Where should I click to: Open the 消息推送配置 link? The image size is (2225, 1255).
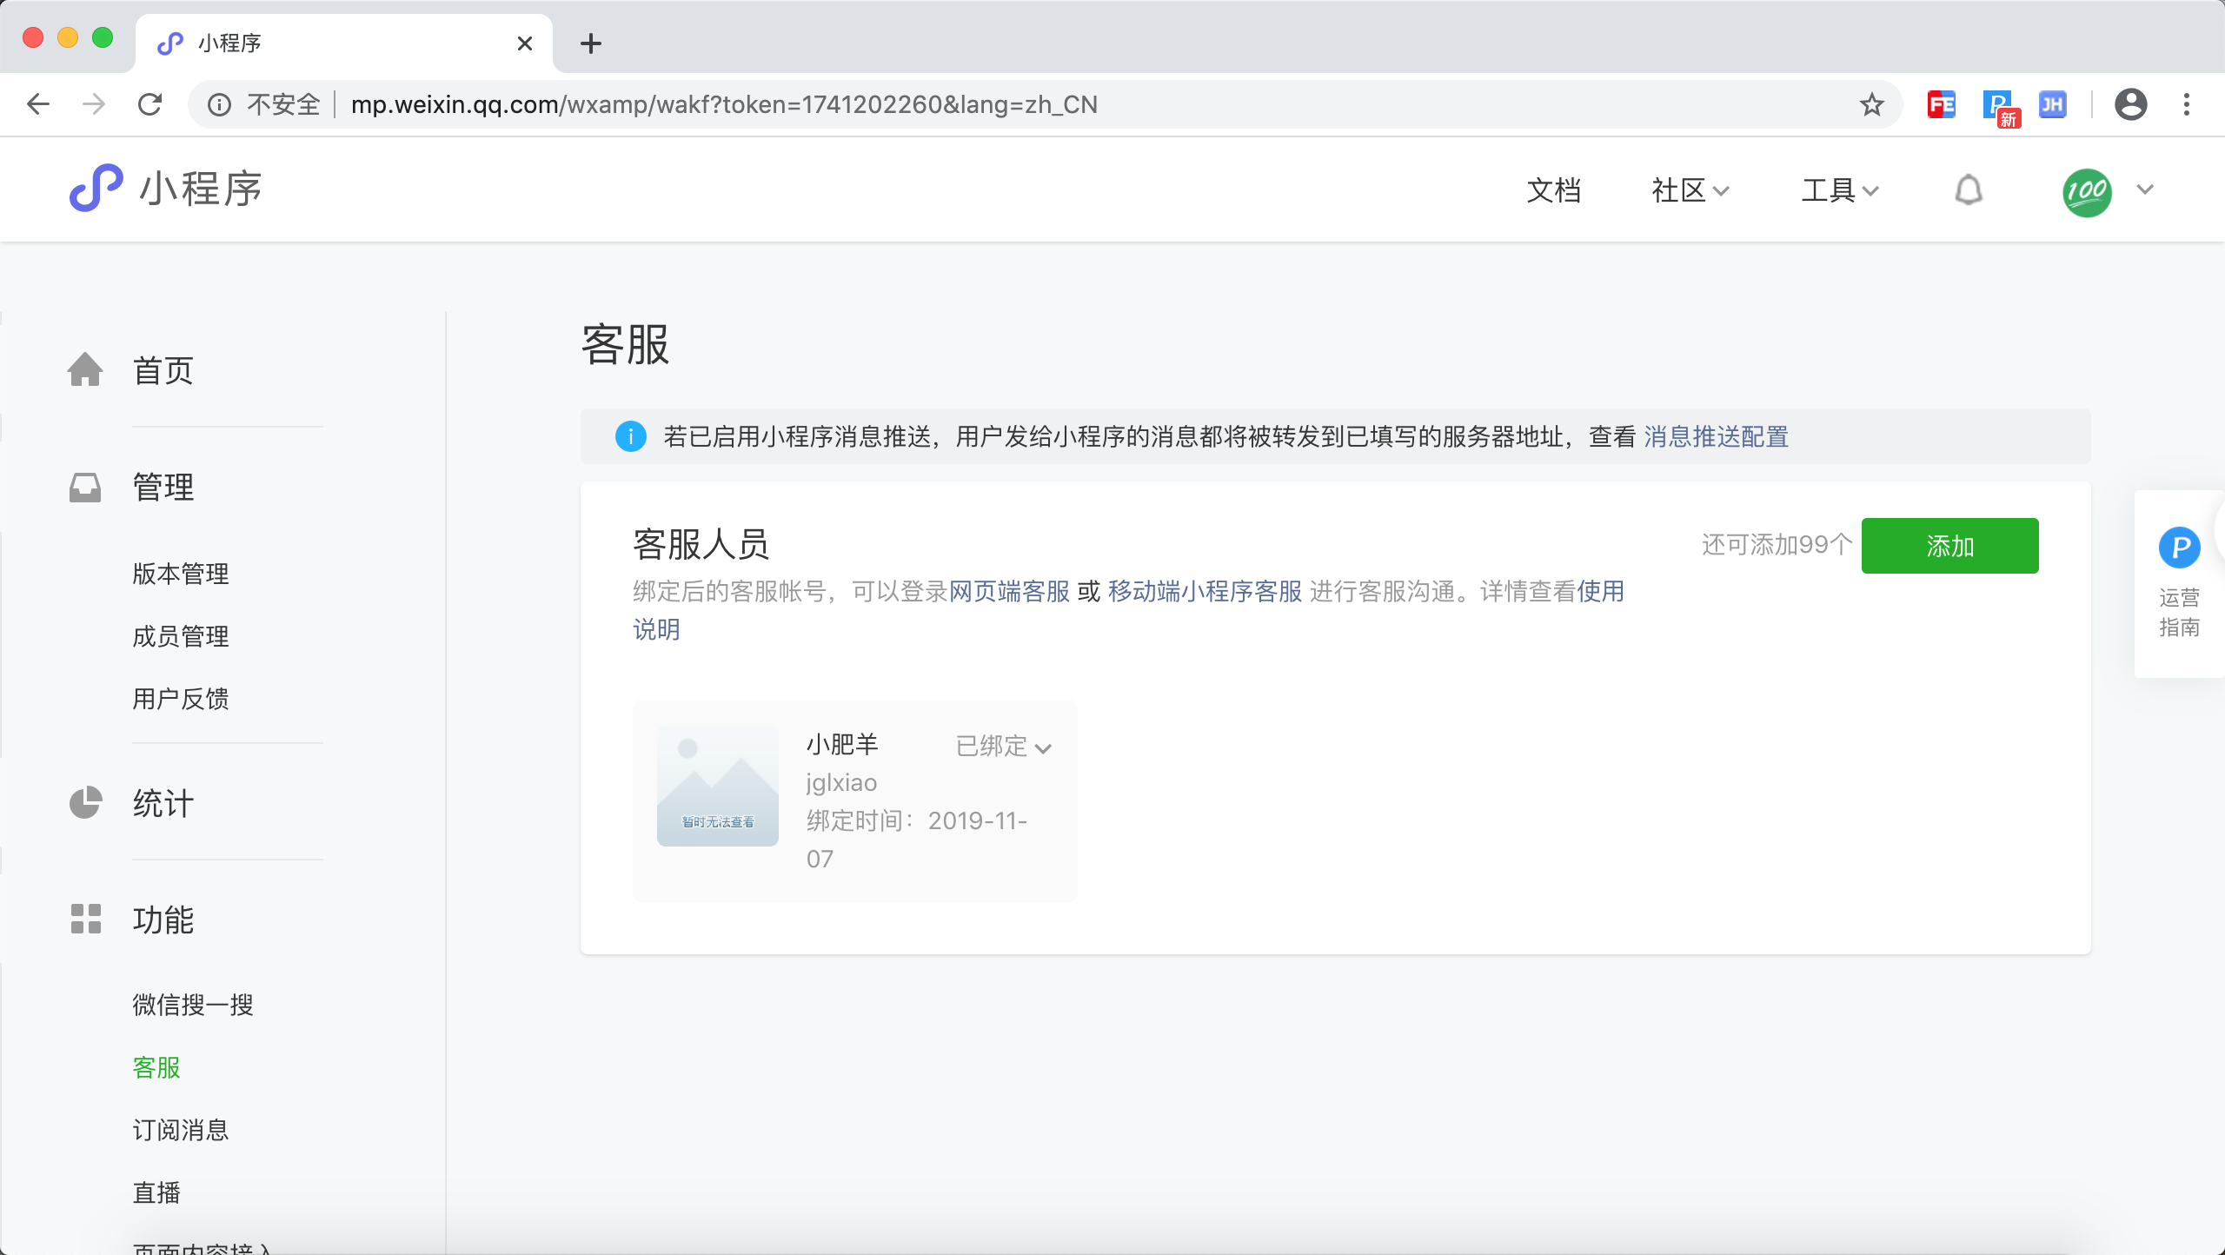pyautogui.click(x=1716, y=436)
